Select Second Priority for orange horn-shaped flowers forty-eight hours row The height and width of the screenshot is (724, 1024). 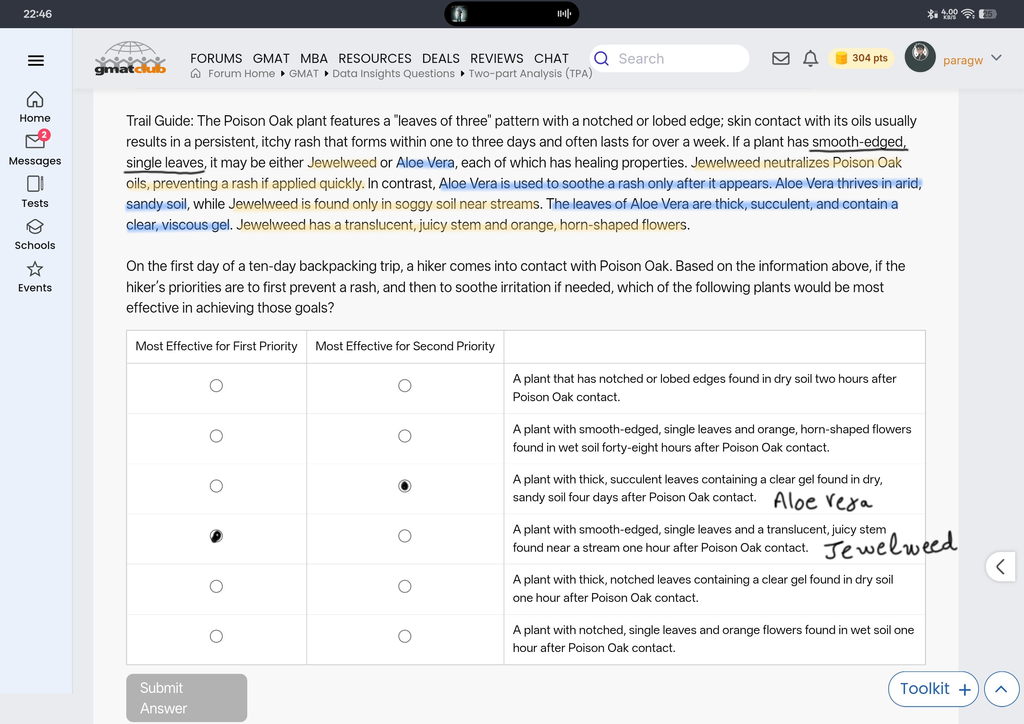pos(404,435)
